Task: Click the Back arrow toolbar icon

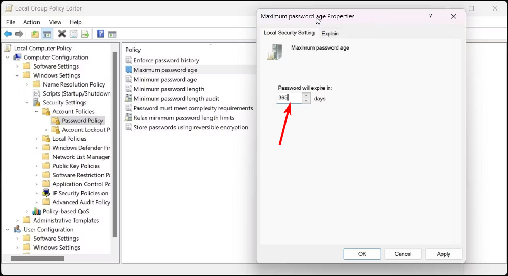Action: (x=8, y=34)
